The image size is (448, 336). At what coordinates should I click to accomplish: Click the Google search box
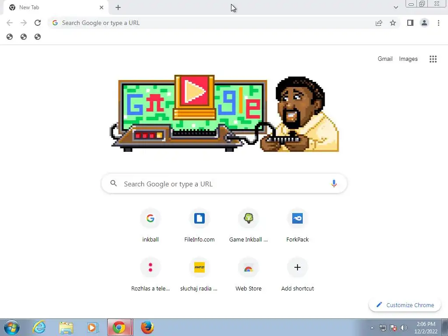pyautogui.click(x=224, y=184)
